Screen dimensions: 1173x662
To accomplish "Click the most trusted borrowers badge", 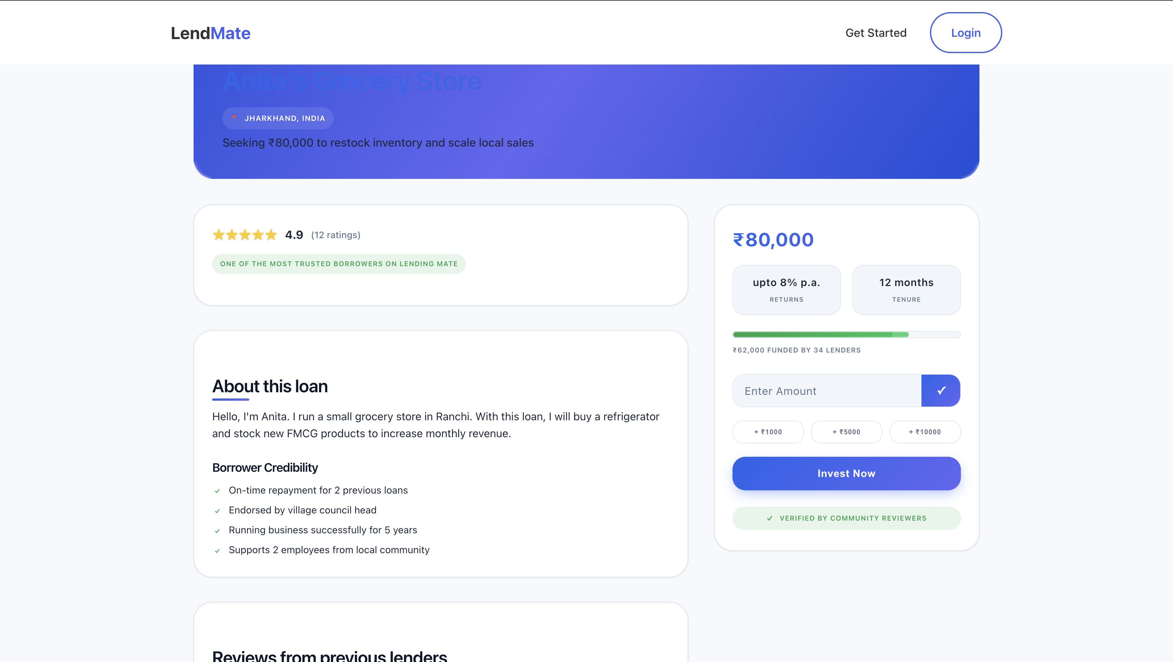I will click(x=339, y=264).
